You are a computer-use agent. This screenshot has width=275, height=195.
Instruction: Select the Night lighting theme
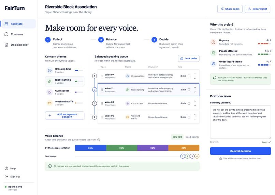[64, 81]
